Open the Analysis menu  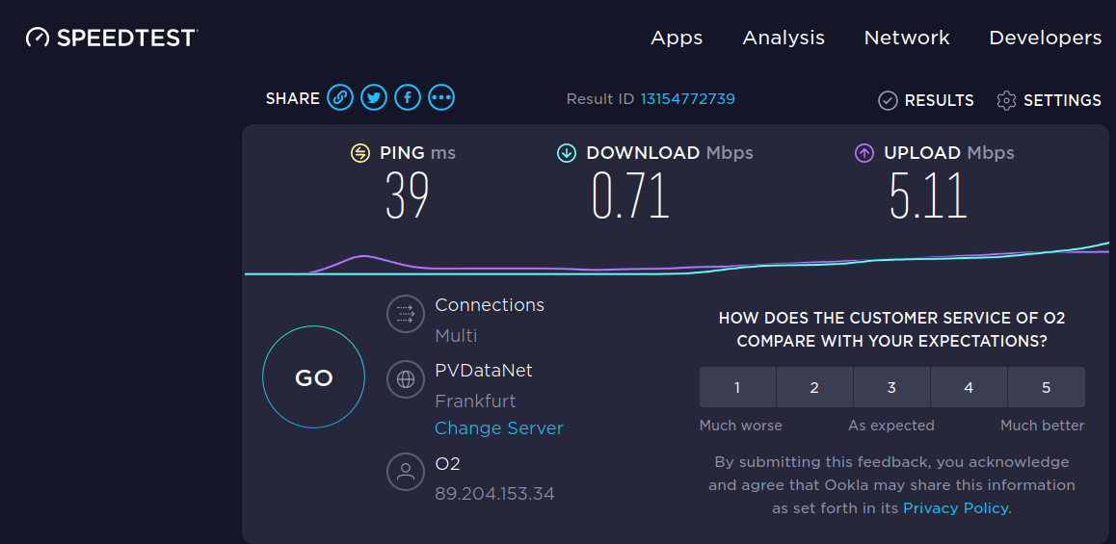784,38
